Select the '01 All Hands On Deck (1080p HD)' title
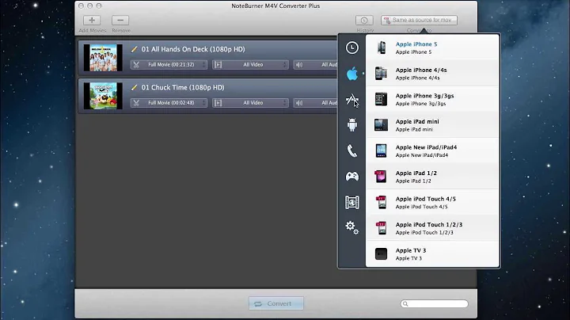 (x=193, y=49)
